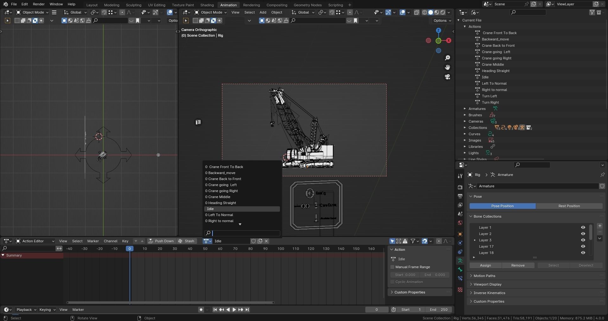Open the browse action dropdown icon
The image size is (608, 321).
click(207, 241)
